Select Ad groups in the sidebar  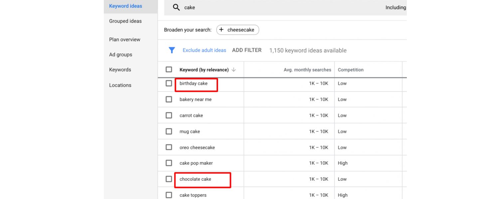pyautogui.click(x=120, y=54)
